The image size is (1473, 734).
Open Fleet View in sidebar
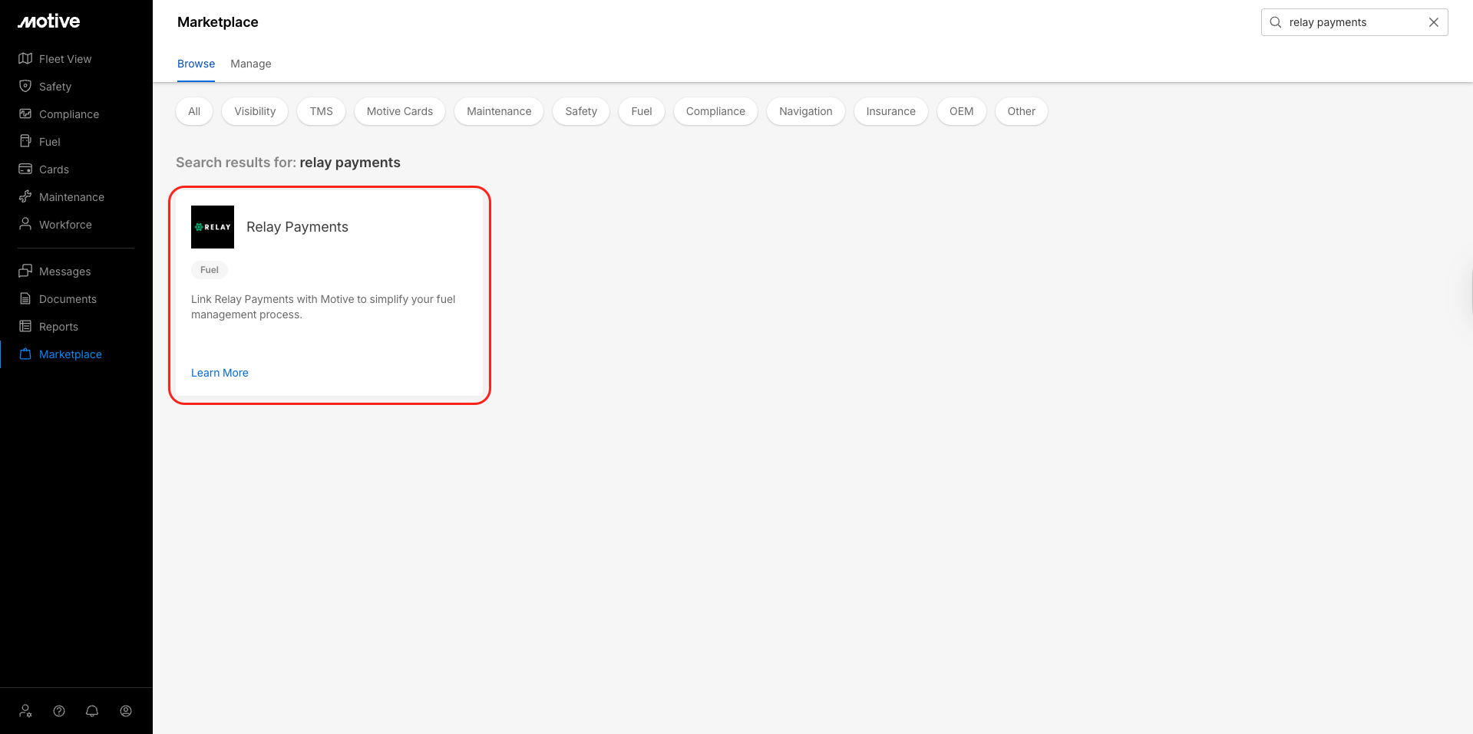pos(65,59)
